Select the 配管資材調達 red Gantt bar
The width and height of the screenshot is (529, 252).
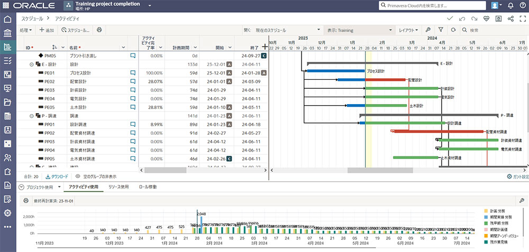(439, 132)
